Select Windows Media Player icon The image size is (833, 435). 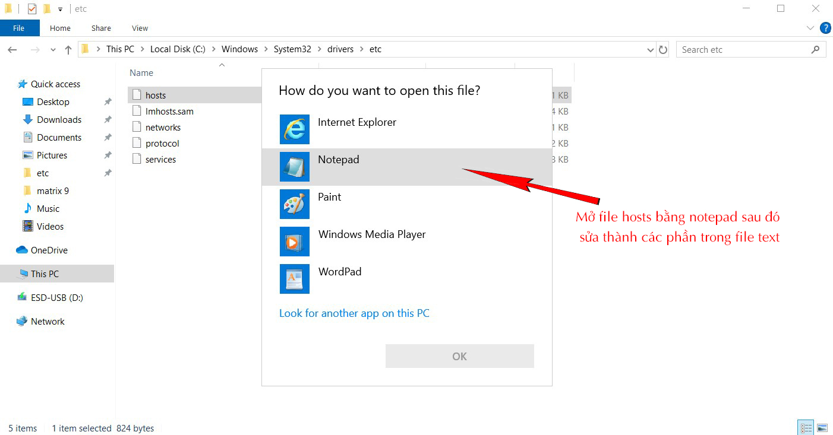[295, 242]
